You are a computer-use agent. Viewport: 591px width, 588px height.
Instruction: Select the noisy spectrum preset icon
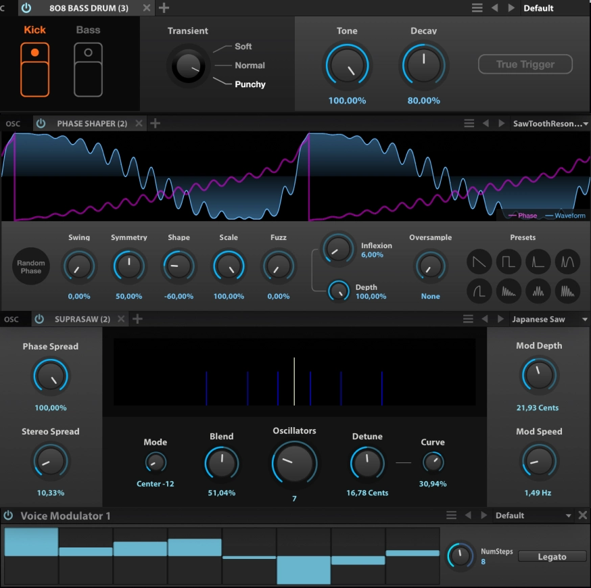567,291
